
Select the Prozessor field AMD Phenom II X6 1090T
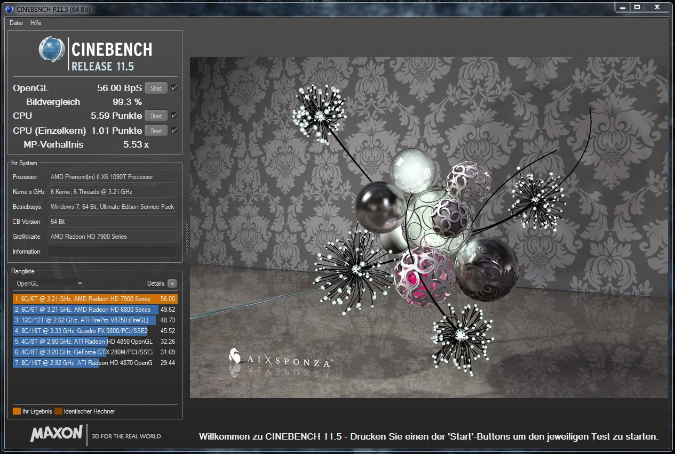[112, 177]
